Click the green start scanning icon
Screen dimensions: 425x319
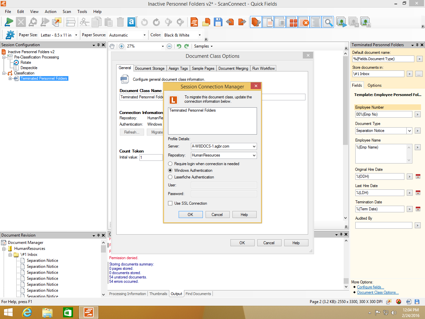[x=9, y=22]
